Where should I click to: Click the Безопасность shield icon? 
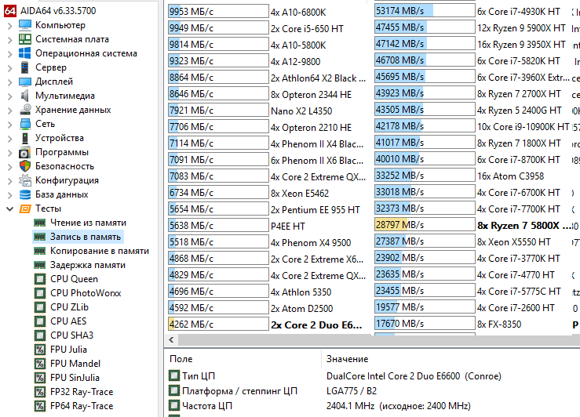[25, 166]
